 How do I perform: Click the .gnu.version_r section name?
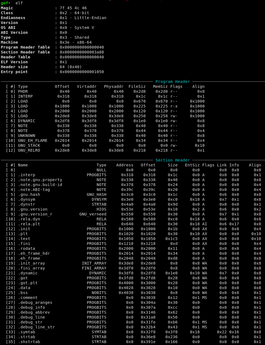point(35,214)
